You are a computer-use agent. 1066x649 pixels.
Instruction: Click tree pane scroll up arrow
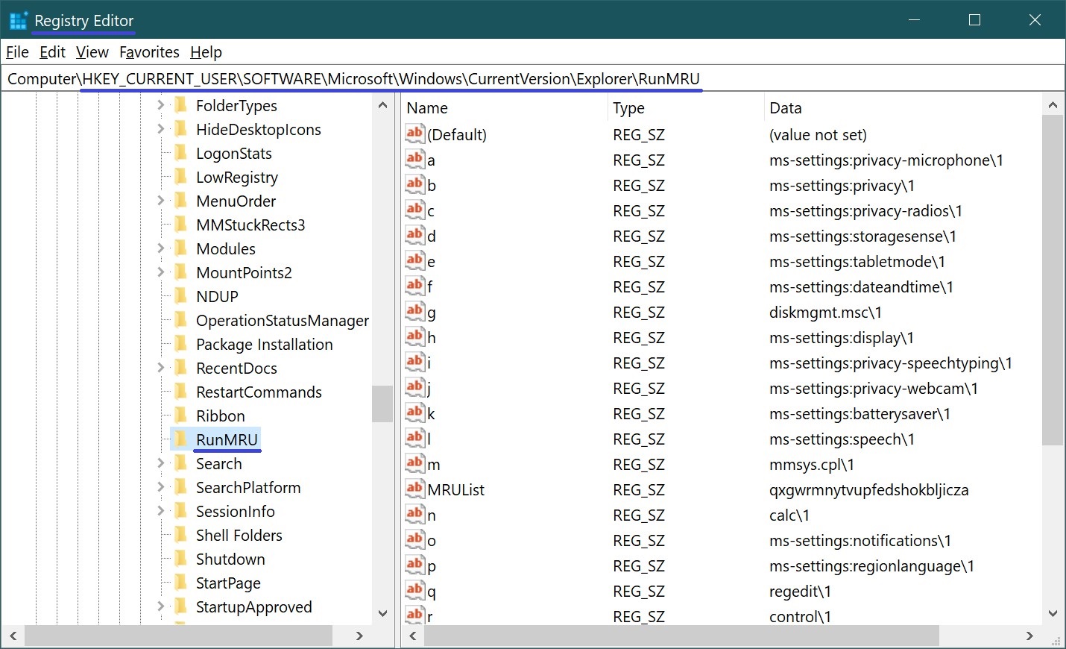[x=382, y=105]
